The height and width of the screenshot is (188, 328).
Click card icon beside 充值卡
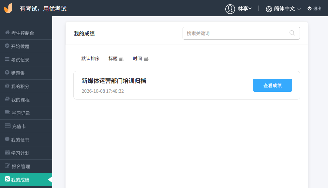7,126
